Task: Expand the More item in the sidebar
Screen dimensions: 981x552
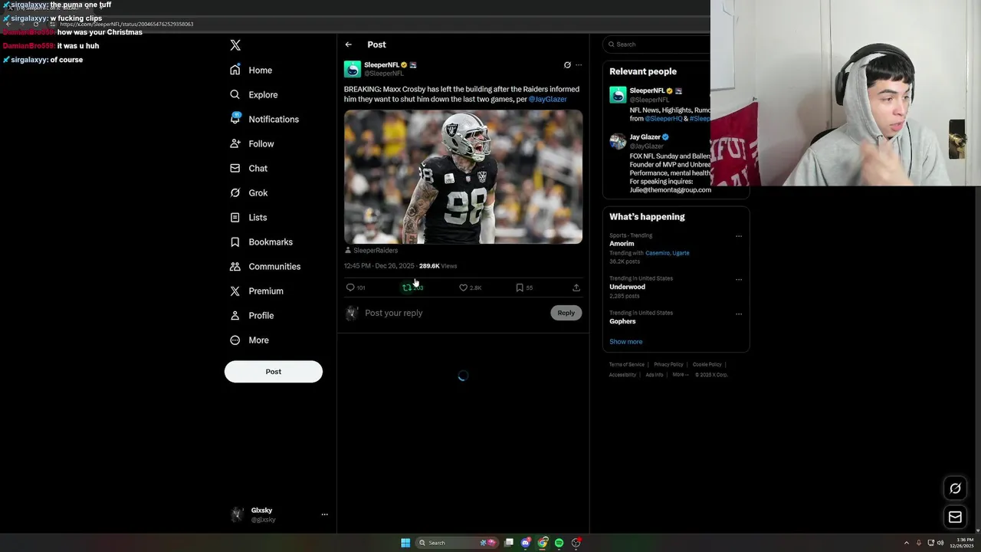Action: click(x=249, y=340)
